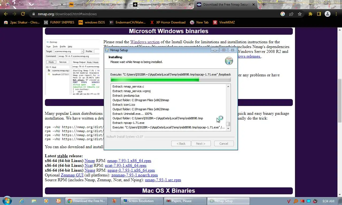Share this page via the share icon
342x205 pixels.
291,14
